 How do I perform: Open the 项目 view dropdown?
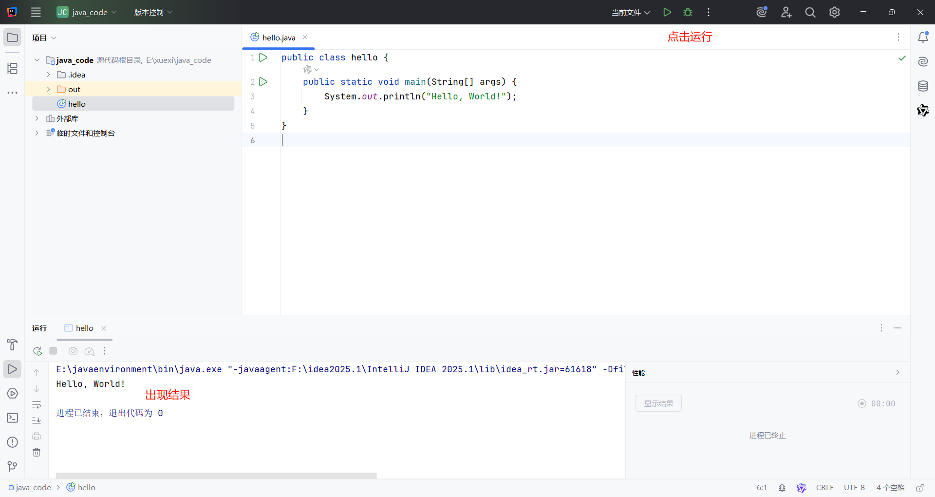[x=44, y=38]
